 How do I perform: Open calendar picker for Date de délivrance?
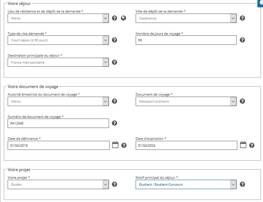click(115, 145)
